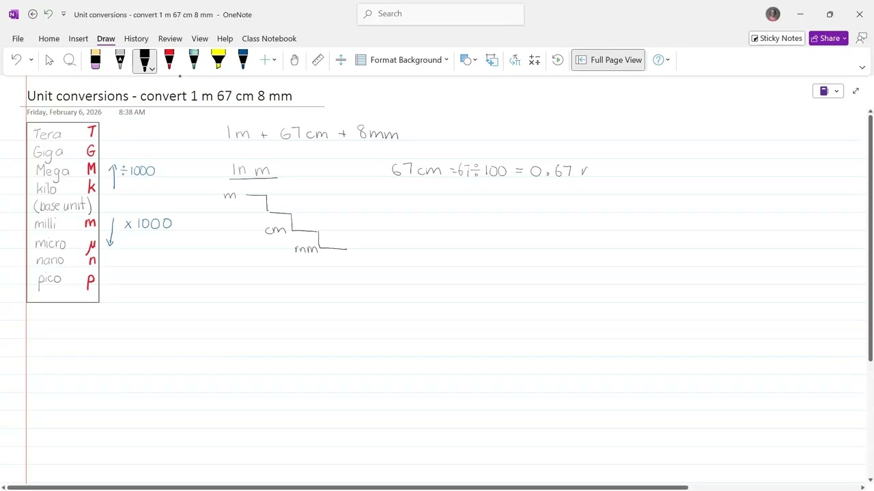874x491 pixels.
Task: Click inside the Search box
Action: point(440,14)
